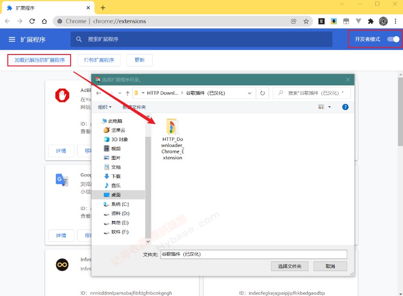This screenshot has width=403, height=296.
Task: Click Google Translate extension icon
Action: (x=62, y=180)
